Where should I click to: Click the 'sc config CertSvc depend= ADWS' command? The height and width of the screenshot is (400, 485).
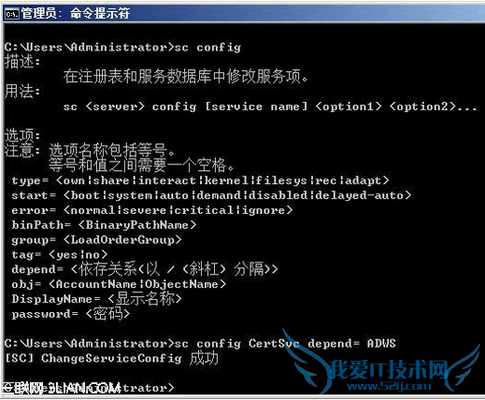point(285,344)
